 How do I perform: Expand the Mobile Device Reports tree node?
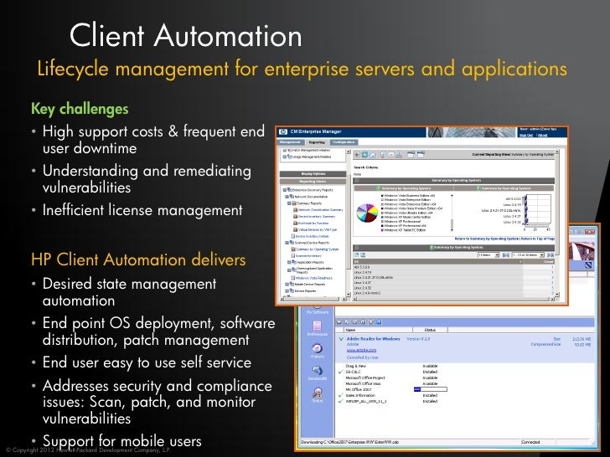coord(287,285)
